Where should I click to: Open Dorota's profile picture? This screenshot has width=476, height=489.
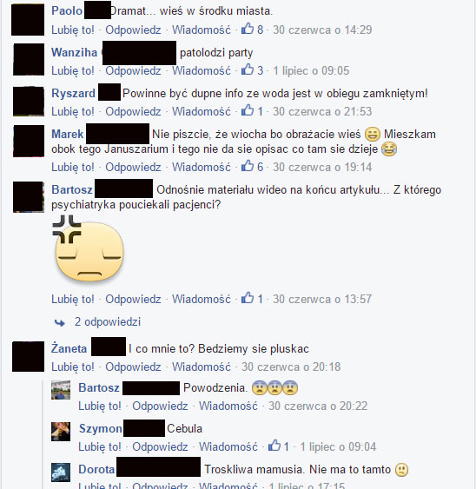point(61,472)
